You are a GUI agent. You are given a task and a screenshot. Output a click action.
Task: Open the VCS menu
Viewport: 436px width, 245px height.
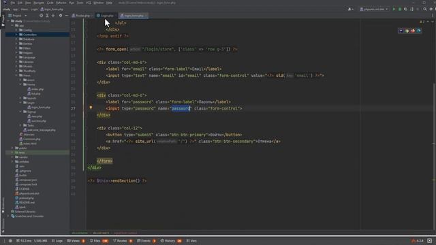click(x=89, y=3)
